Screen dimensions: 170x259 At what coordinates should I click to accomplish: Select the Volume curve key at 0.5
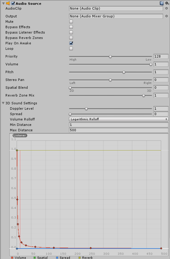click(x=17, y=200)
